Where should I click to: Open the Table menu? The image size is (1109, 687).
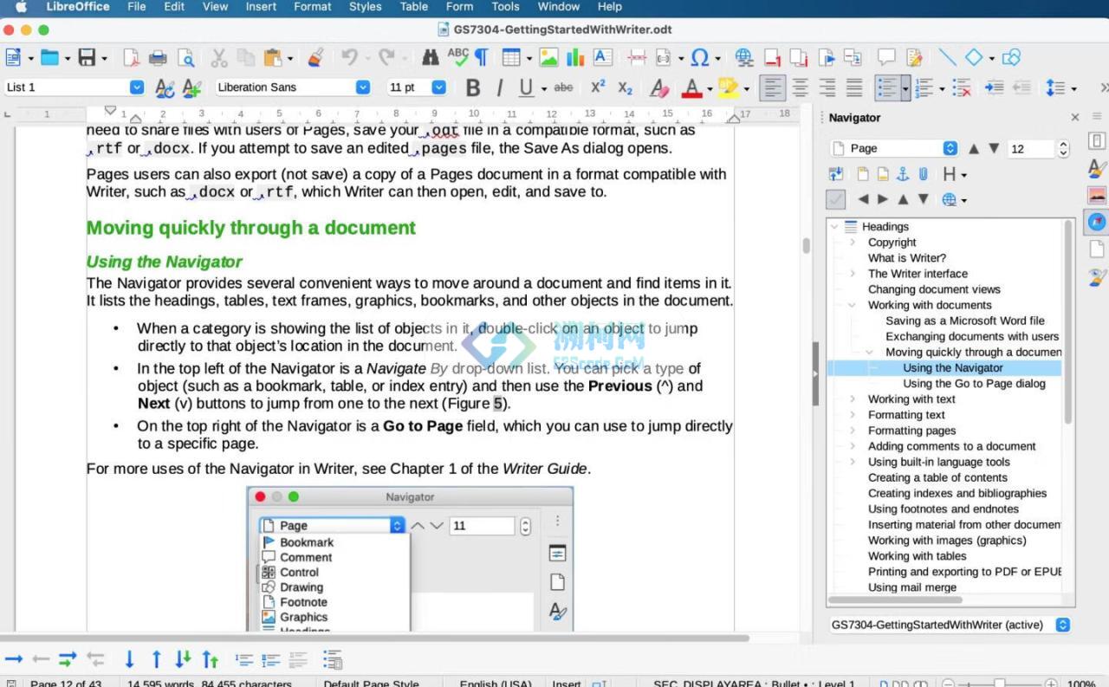click(x=414, y=7)
